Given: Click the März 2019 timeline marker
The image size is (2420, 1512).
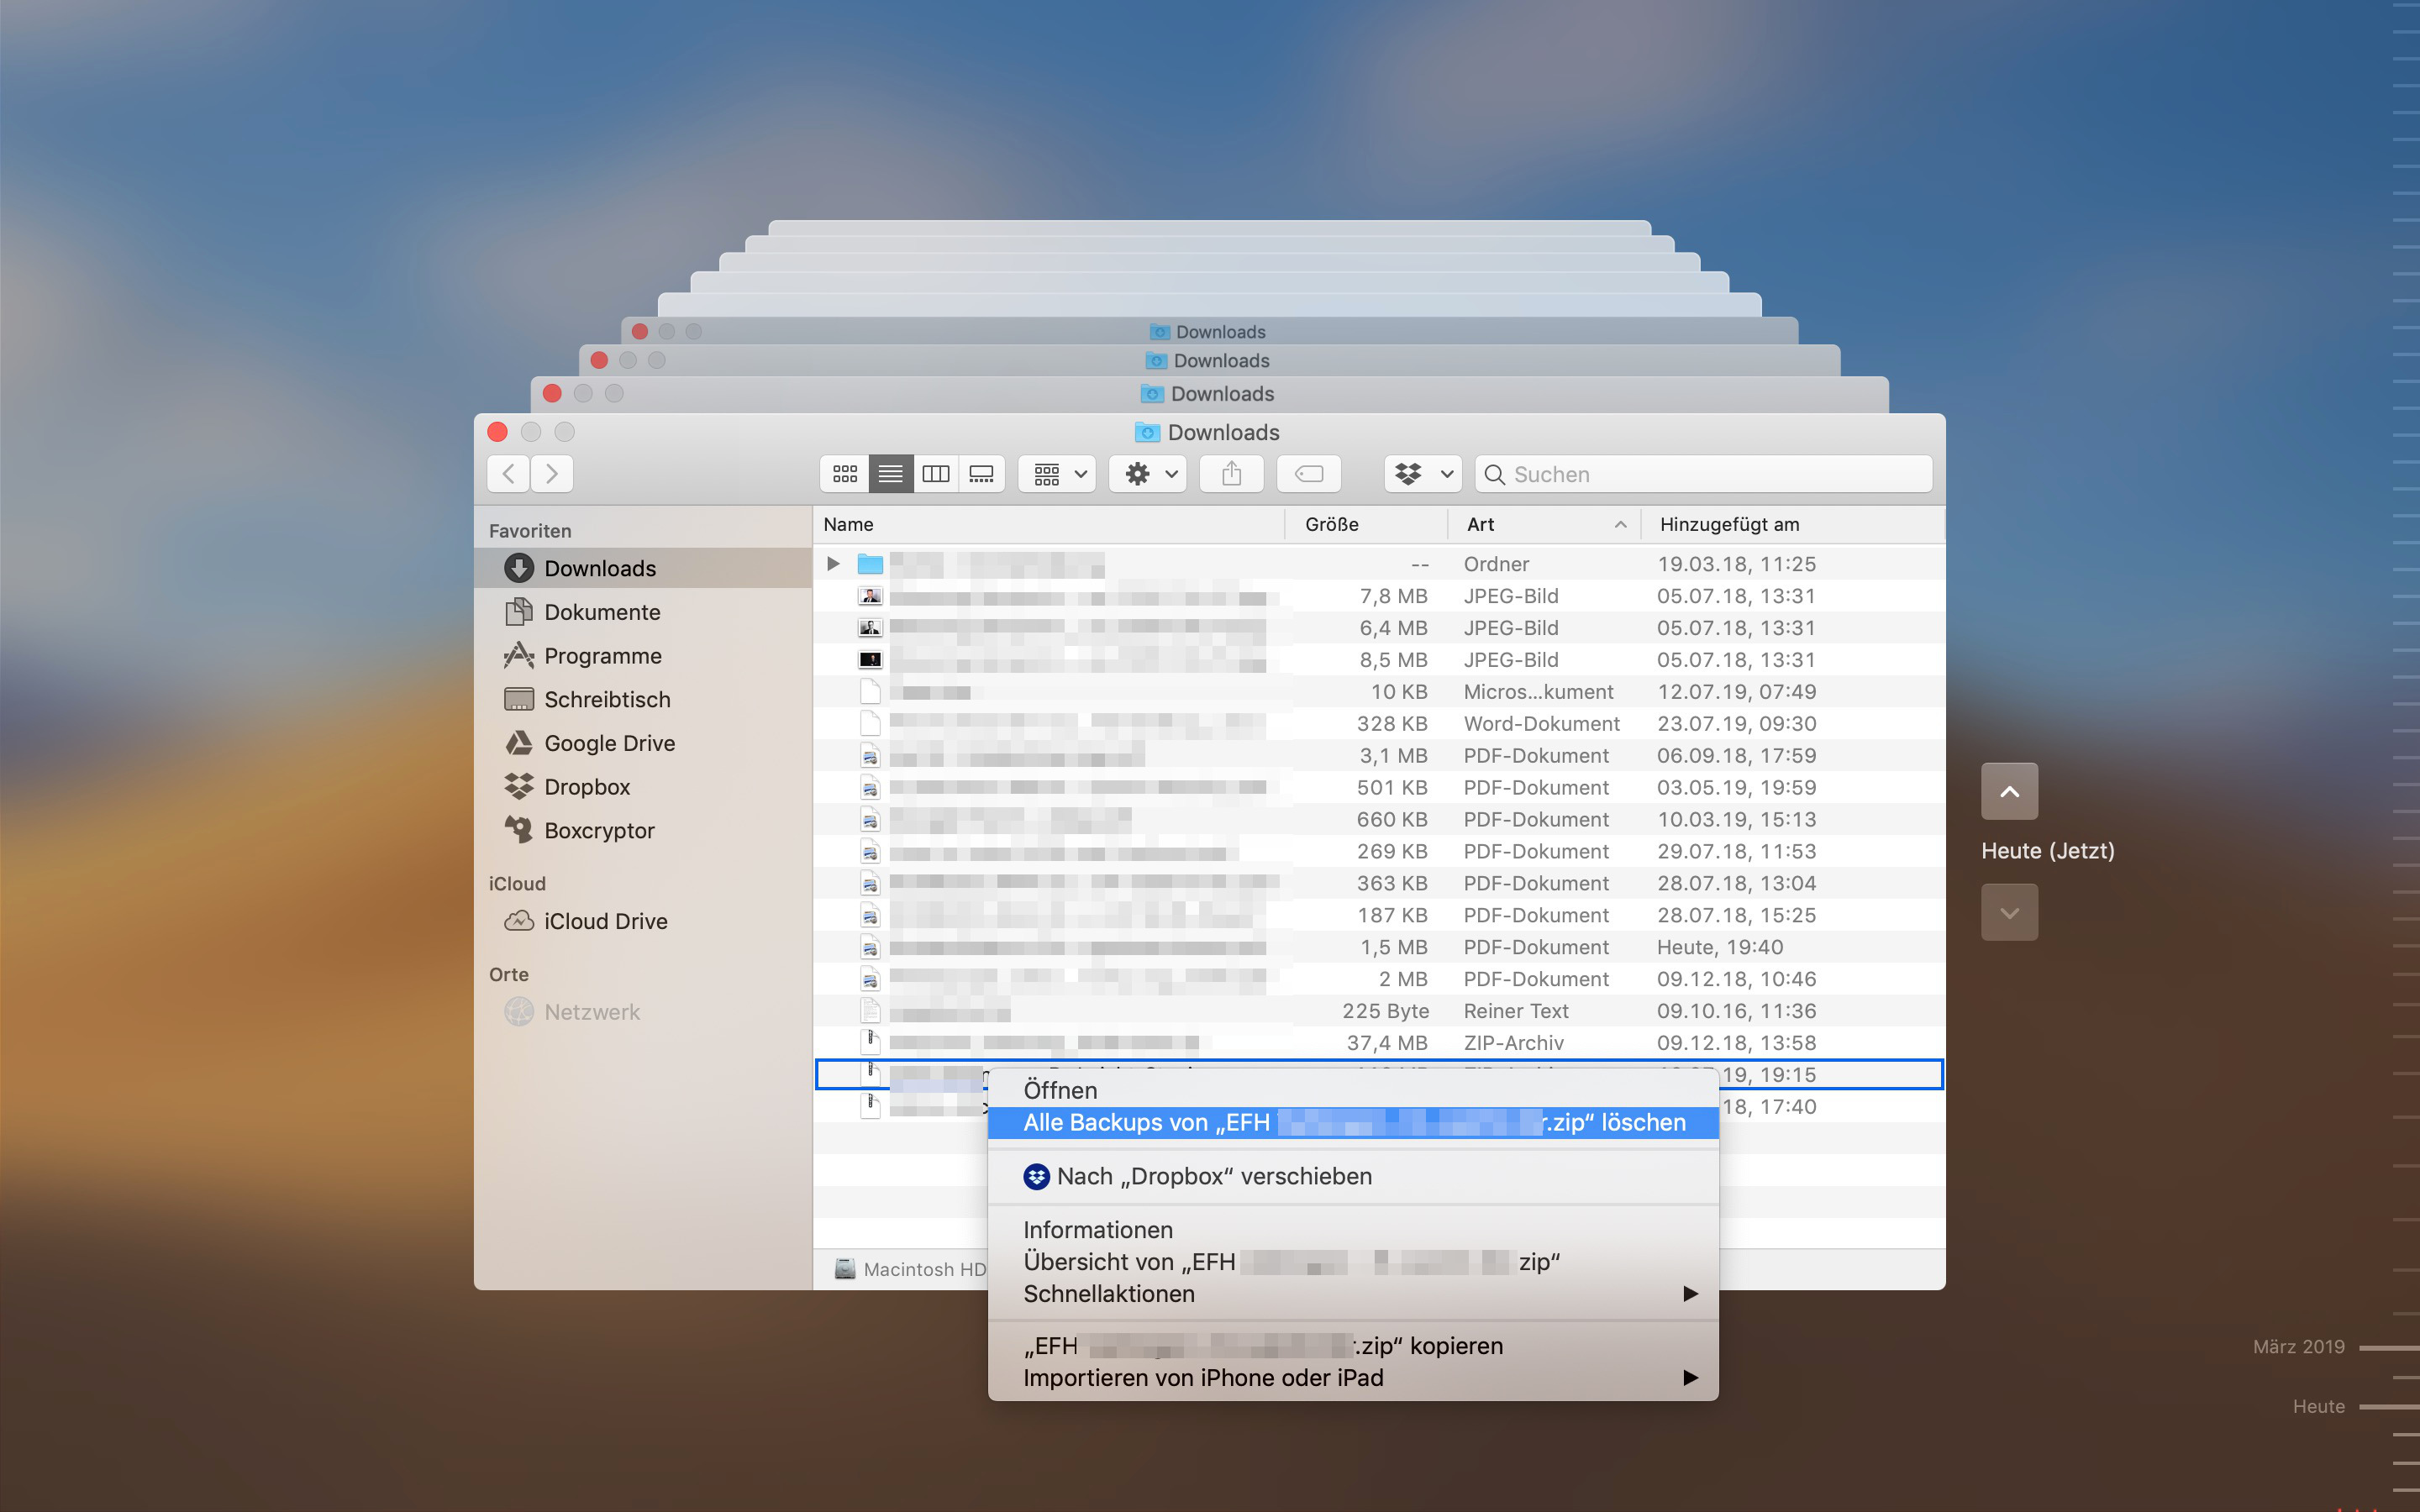Looking at the screenshot, I should tap(2298, 1347).
